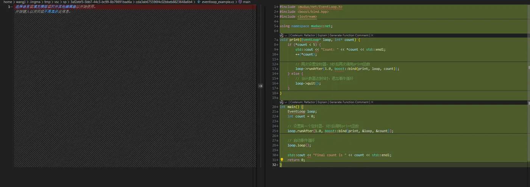The height and width of the screenshot is (187, 530).
Task: Click '#include <muduo/net/EventLoop.h>' on line 1
Action: [x=311, y=7]
